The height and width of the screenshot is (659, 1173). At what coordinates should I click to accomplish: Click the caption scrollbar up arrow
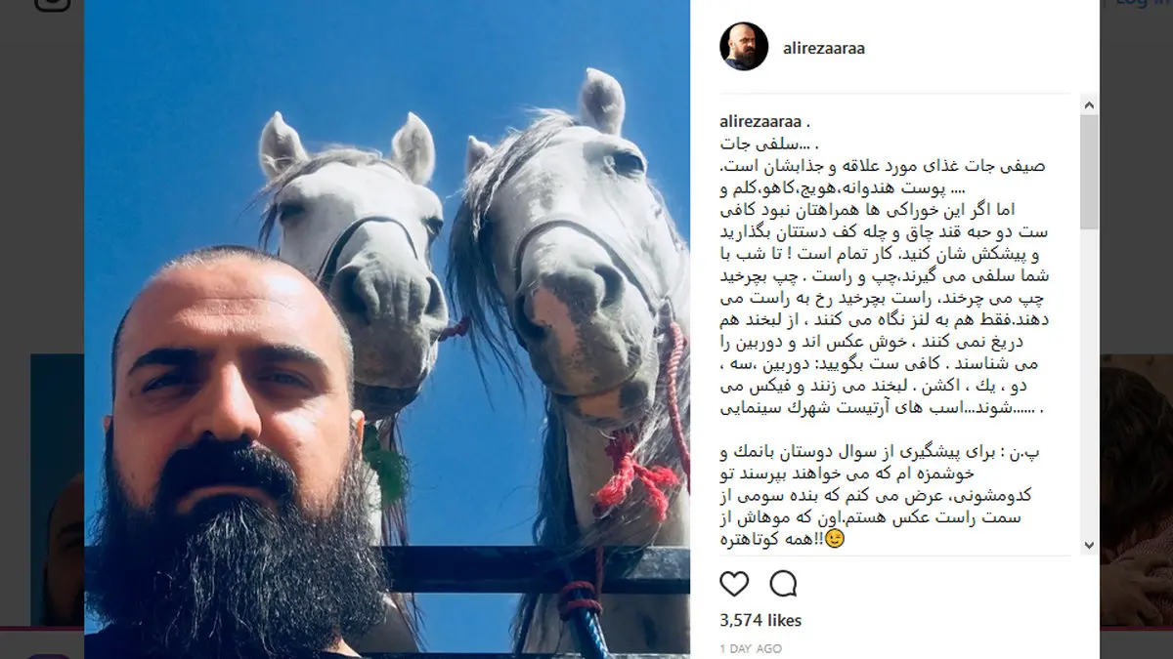click(1089, 104)
